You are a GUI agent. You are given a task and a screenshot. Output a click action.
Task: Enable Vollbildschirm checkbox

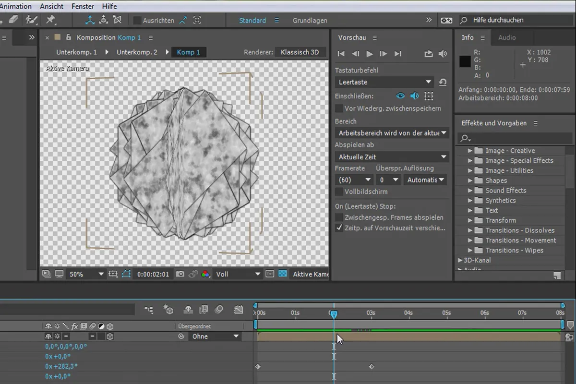(339, 192)
